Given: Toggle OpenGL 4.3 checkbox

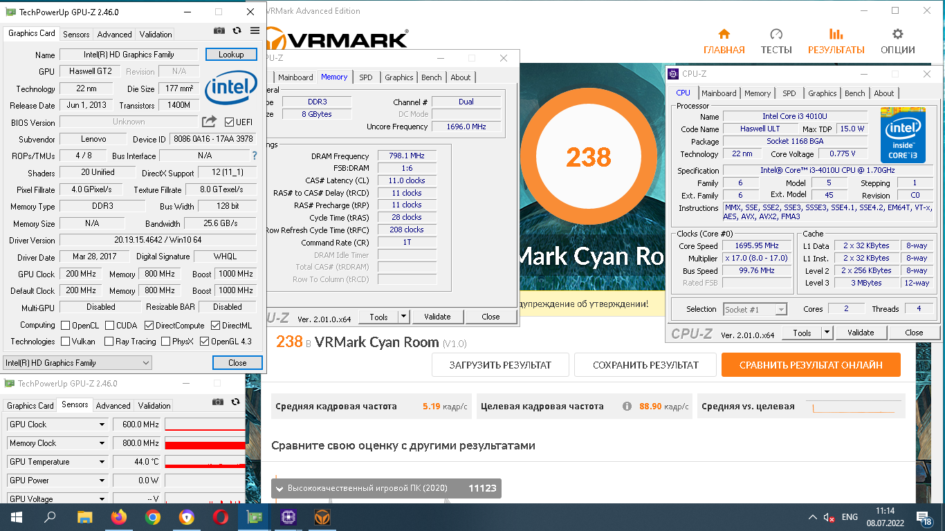Looking at the screenshot, I should tap(204, 342).
